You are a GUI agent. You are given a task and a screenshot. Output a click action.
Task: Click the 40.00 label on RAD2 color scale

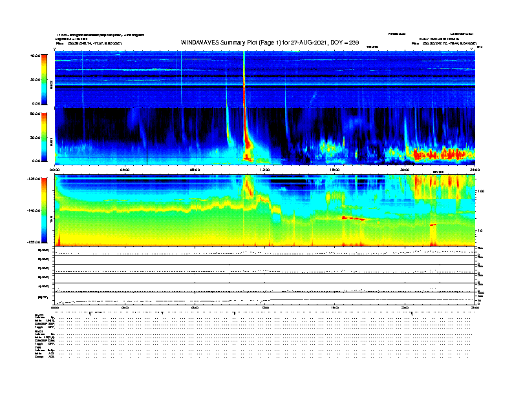click(35, 56)
